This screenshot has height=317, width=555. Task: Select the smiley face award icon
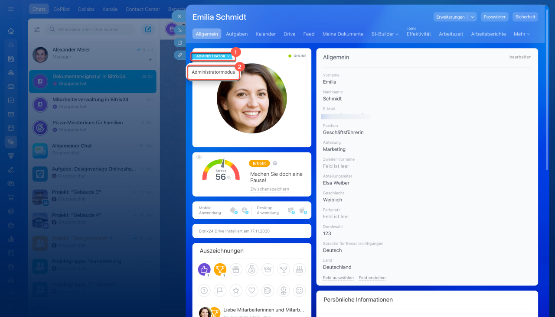pos(299,290)
